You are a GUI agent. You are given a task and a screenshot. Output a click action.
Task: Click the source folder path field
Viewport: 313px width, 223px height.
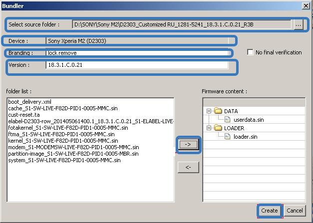(x=182, y=24)
